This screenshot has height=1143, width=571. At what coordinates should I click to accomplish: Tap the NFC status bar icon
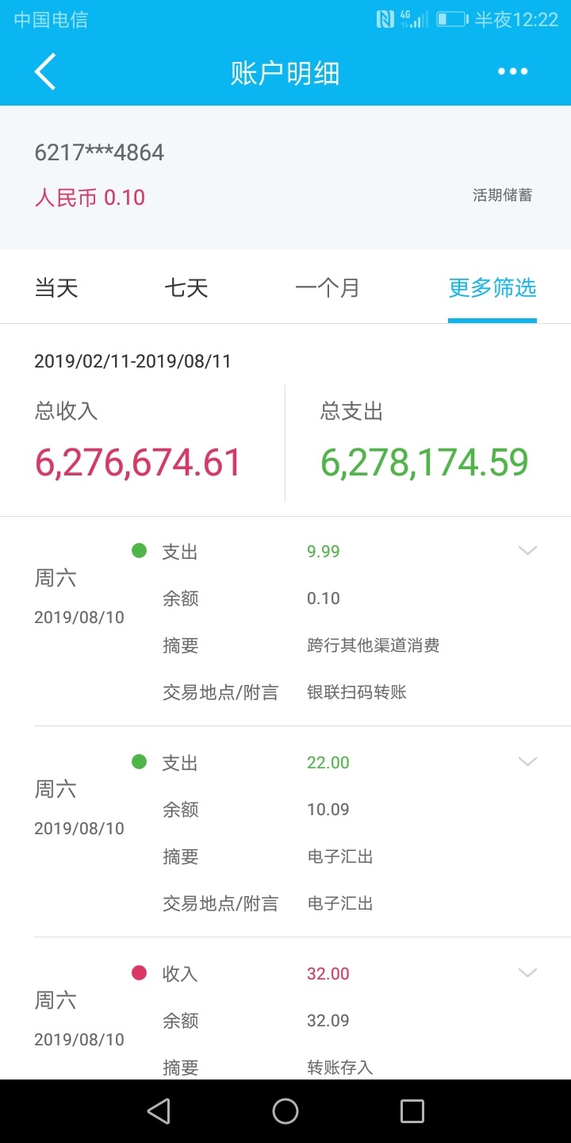pos(385,19)
